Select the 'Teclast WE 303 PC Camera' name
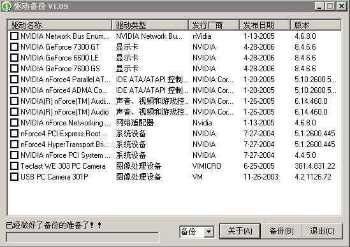350x247 pixels. 63,166
